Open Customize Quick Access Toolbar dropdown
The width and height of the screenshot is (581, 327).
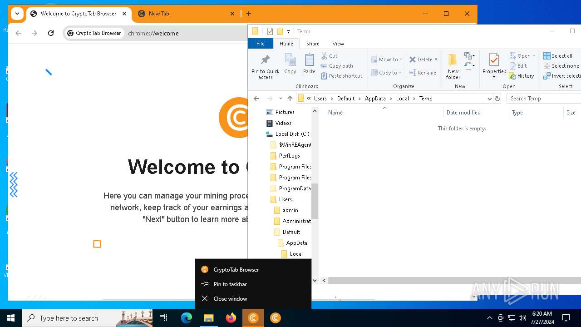(288, 31)
